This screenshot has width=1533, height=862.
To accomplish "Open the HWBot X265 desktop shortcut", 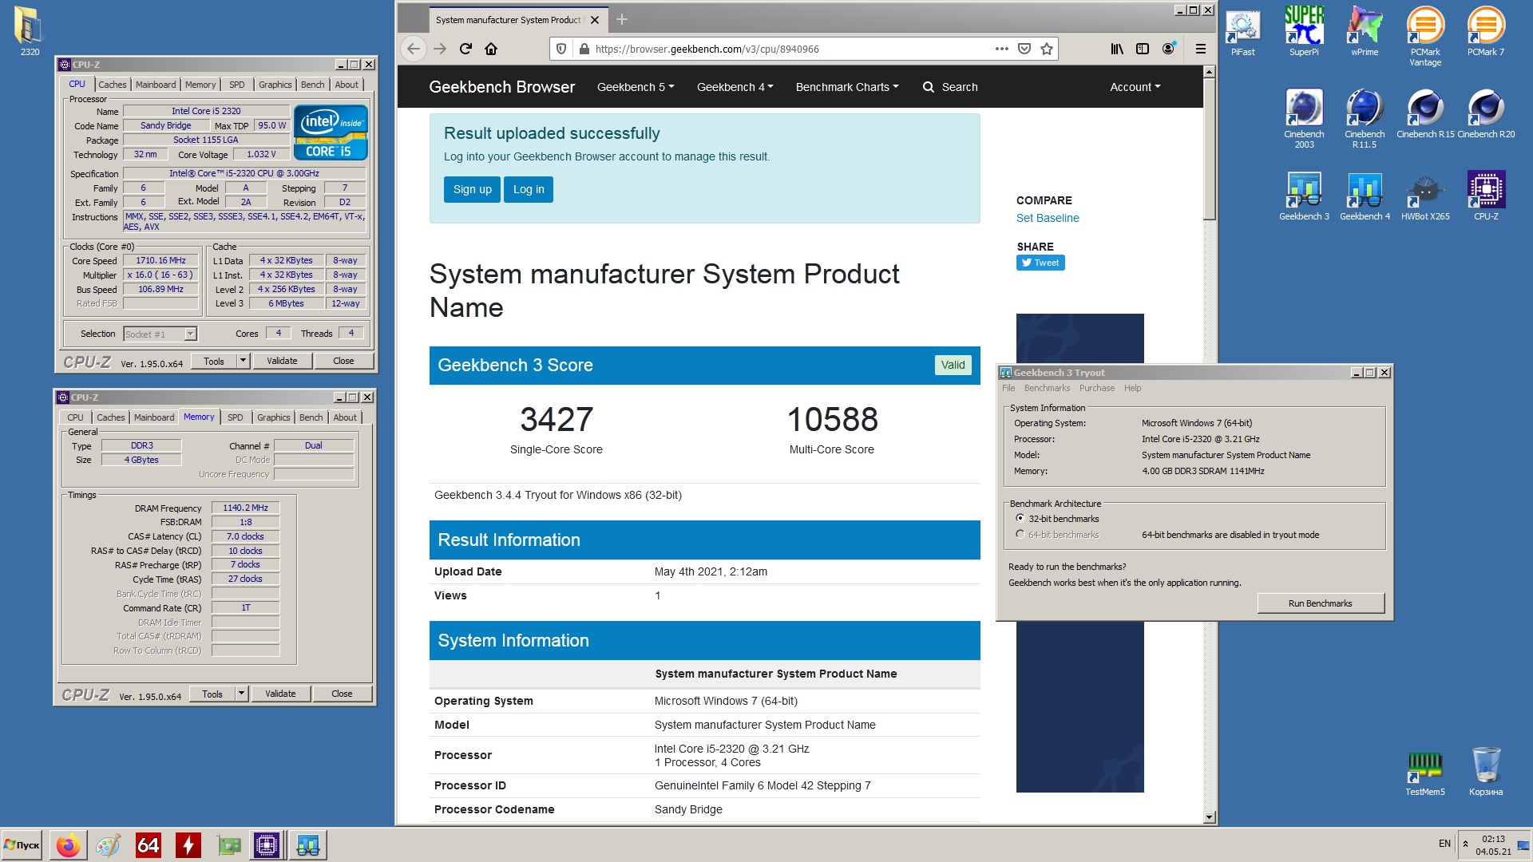I will pos(1425,196).
